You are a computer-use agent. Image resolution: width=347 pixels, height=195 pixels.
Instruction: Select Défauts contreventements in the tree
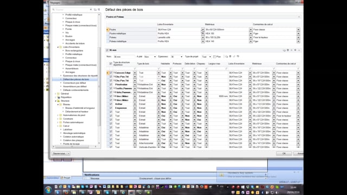(x=76, y=90)
